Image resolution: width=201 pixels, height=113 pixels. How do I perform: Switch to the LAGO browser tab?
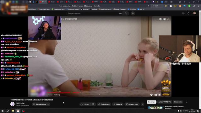[x=165, y=2]
